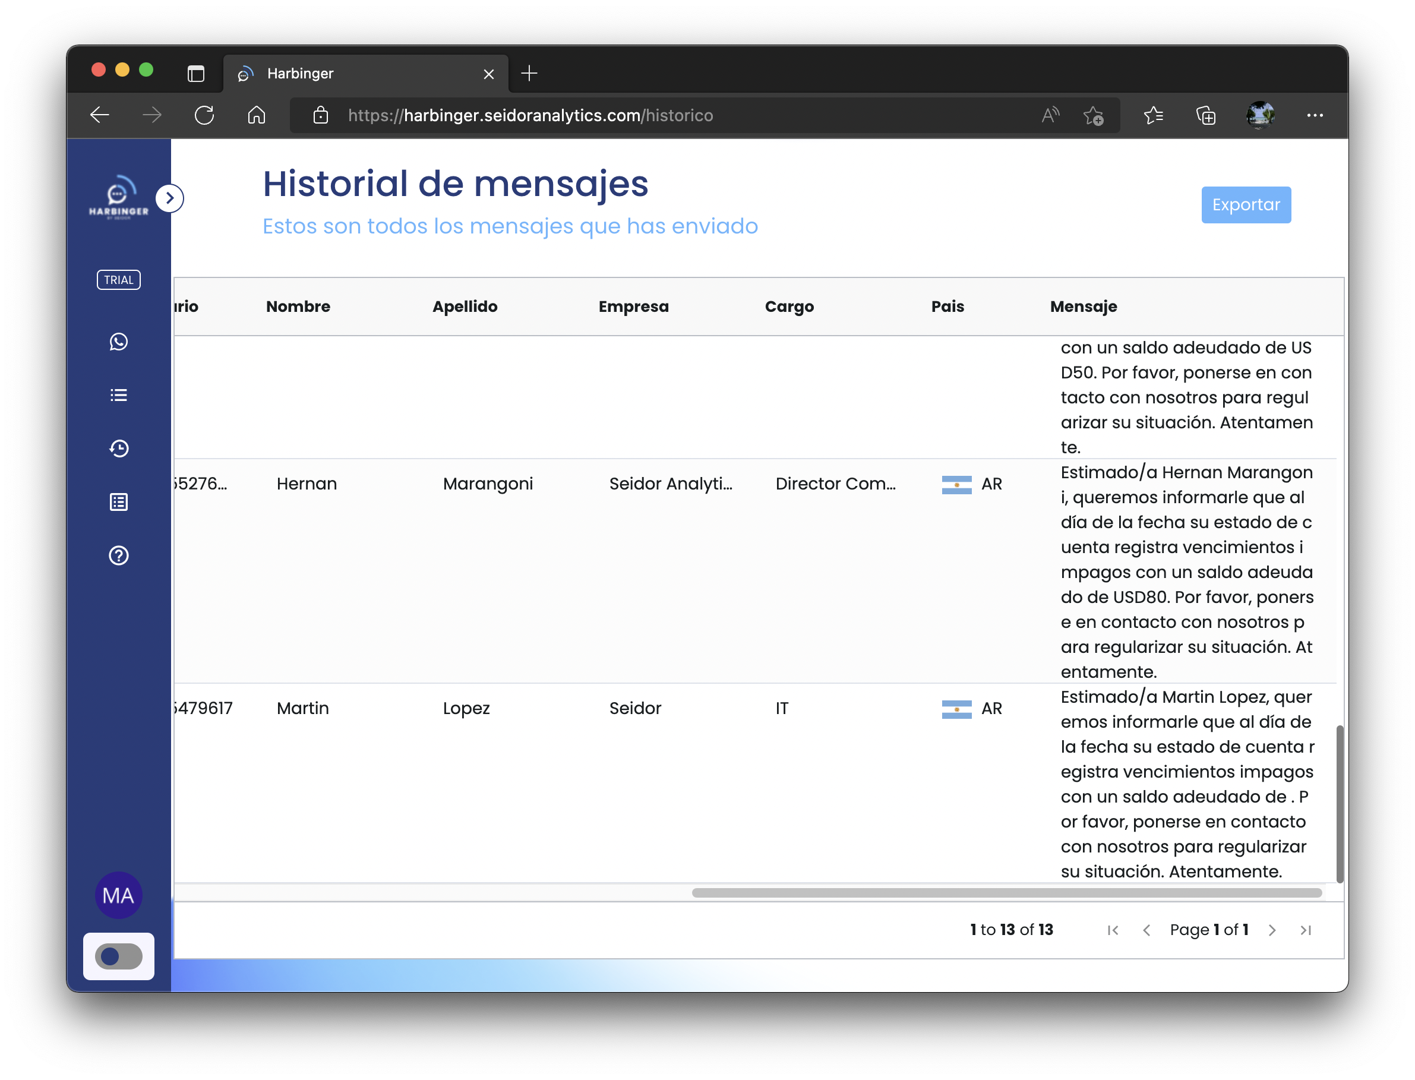1415x1080 pixels.
Task: Click the Harbinger logo icon
Action: click(118, 197)
